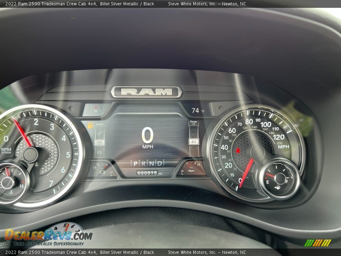Tap the left turn signal arrow indicator
Viewport: 341px width, 256px height.
click(70, 108)
